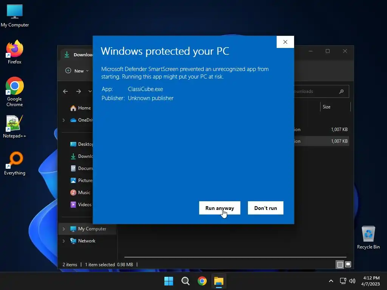Expand My Computer tree node
The width and height of the screenshot is (387, 290).
63,229
